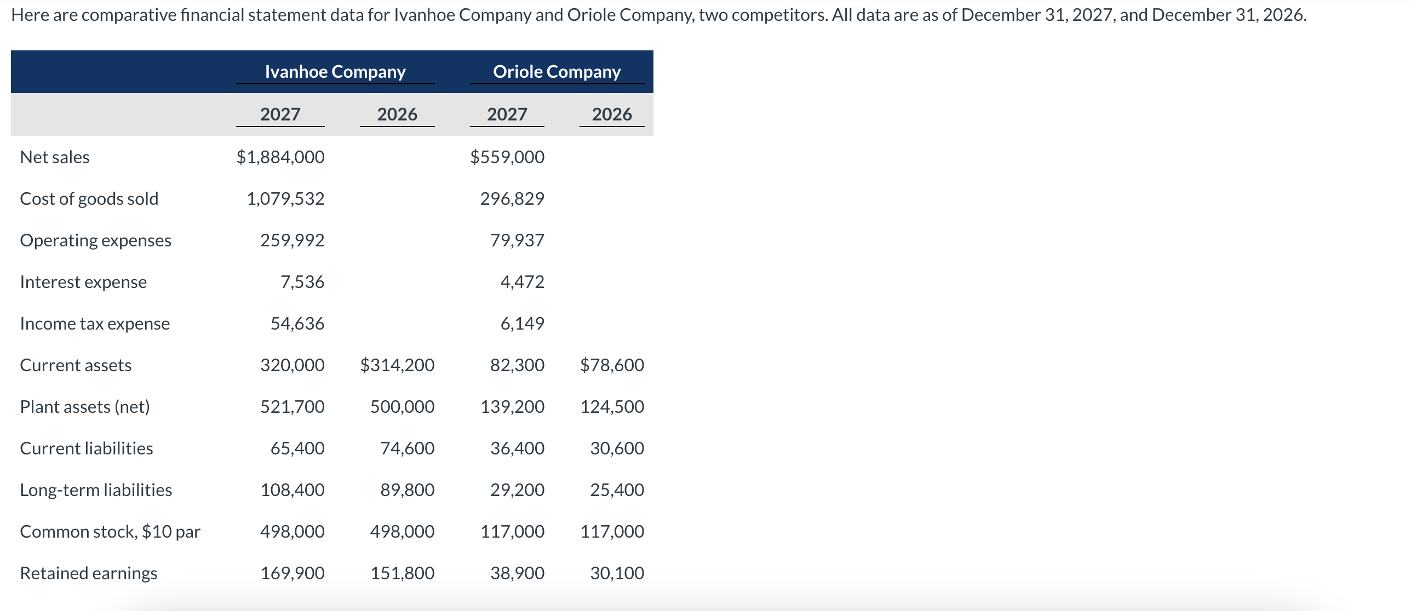Select the Oriole Company column header
This screenshot has height=611, width=1411.
(557, 71)
